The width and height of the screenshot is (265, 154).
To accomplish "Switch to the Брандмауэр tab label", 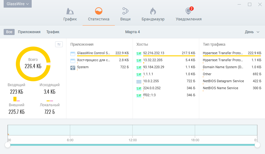I will 153,19.
